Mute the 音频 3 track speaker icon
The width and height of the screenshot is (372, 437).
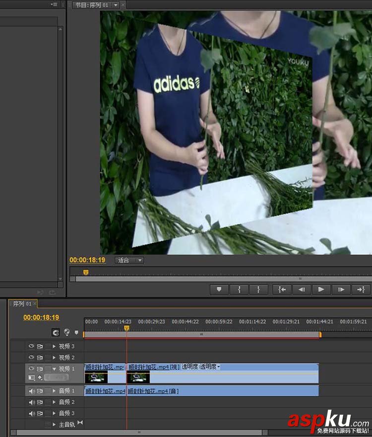point(32,413)
